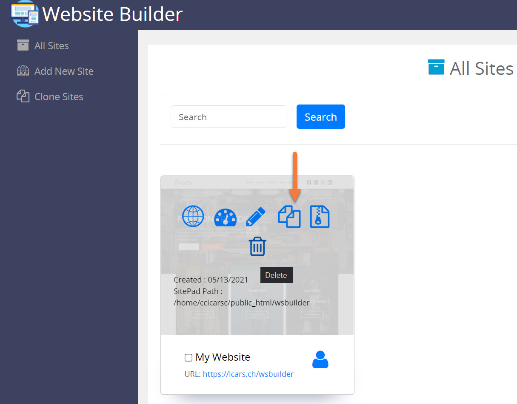Screen dimensions: 517x404
Task: Open Add New Site menu item
Action: (x=64, y=71)
